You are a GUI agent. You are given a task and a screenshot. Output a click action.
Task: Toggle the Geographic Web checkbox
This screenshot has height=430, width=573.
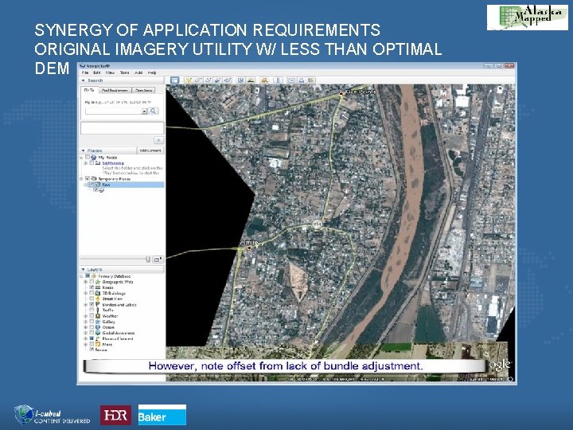point(92,282)
